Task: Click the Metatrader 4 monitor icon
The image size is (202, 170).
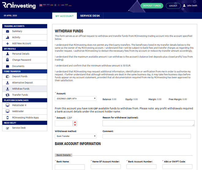Action: [8, 105]
